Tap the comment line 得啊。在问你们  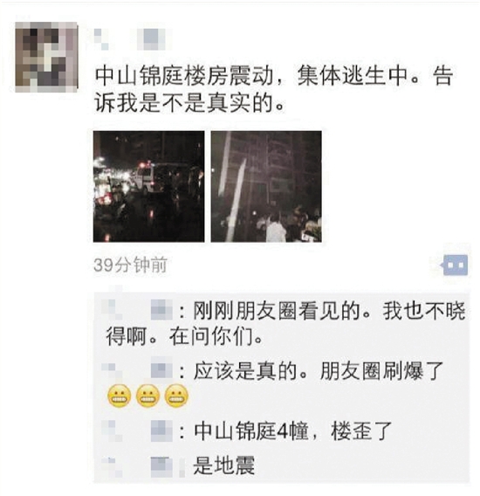[x=184, y=336]
